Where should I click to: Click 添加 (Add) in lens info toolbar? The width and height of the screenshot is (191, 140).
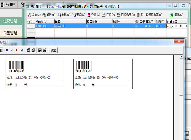(x=32, y=15)
